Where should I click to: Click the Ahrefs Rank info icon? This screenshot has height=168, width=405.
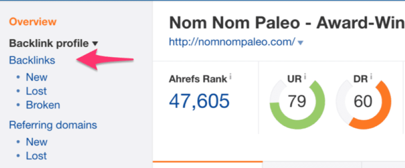coord(230,77)
